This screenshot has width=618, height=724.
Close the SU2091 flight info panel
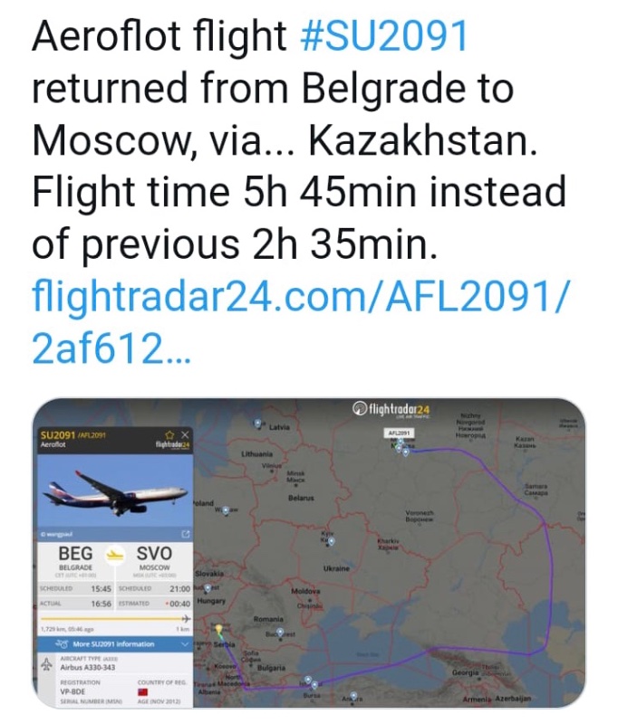tap(184, 434)
